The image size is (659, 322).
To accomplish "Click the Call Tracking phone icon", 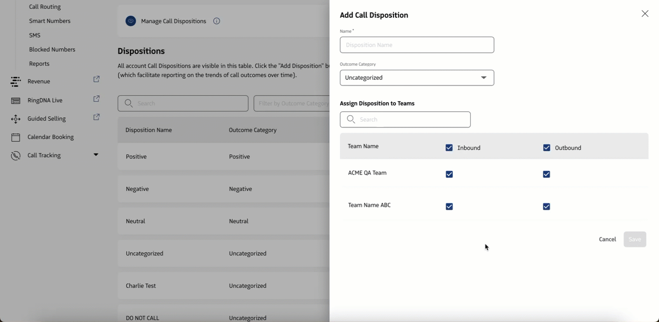I will (x=16, y=156).
